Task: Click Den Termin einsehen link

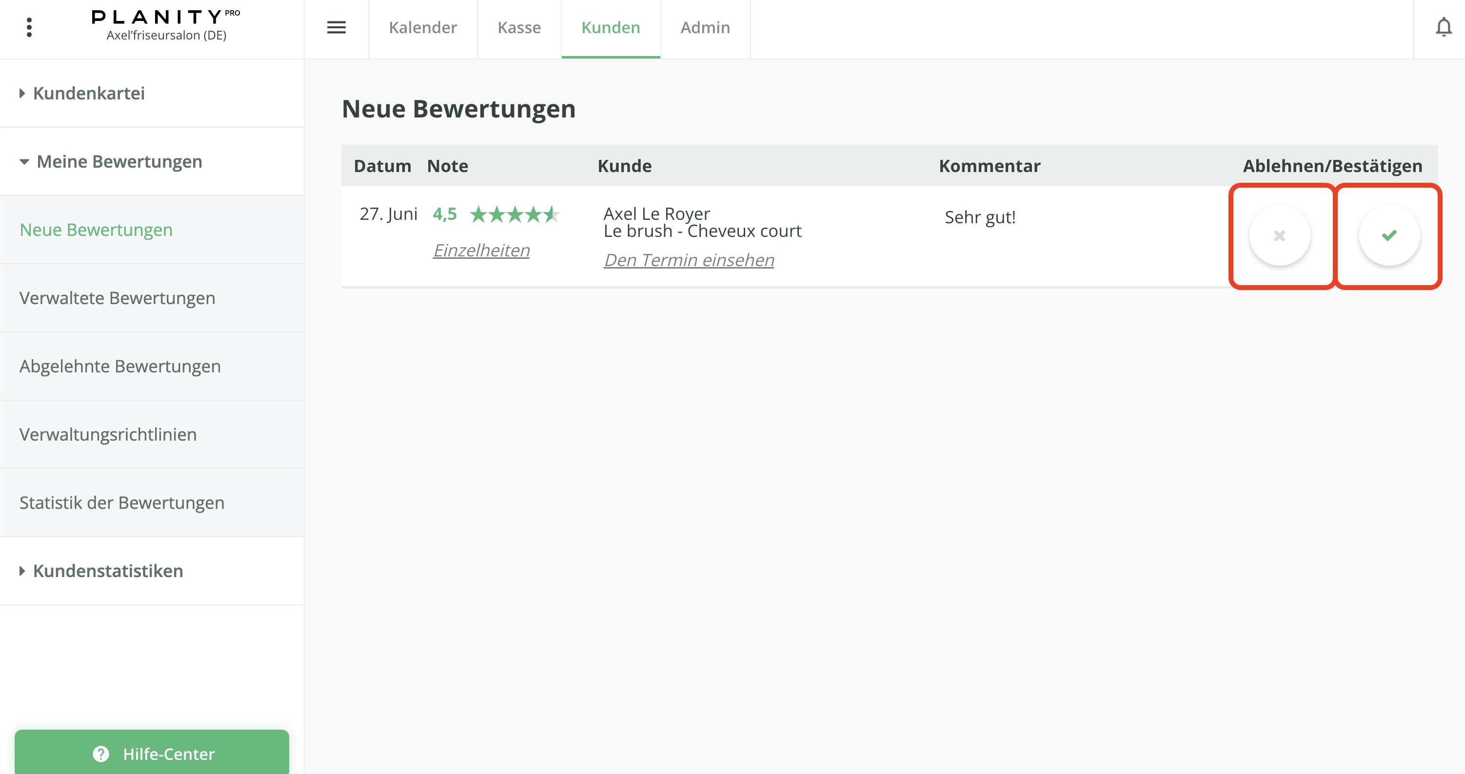Action: pyautogui.click(x=688, y=260)
